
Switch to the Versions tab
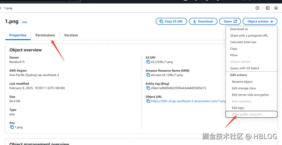(x=71, y=35)
